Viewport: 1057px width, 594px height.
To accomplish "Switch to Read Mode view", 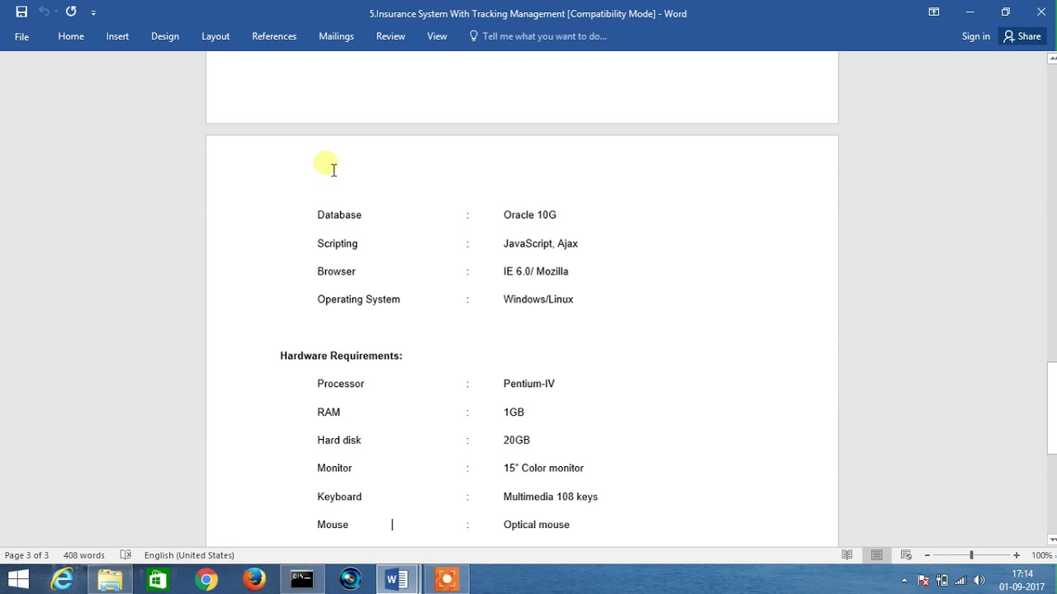I will tap(846, 555).
